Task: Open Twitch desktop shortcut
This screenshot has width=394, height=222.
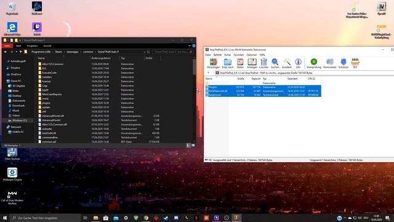Action: pos(37,29)
